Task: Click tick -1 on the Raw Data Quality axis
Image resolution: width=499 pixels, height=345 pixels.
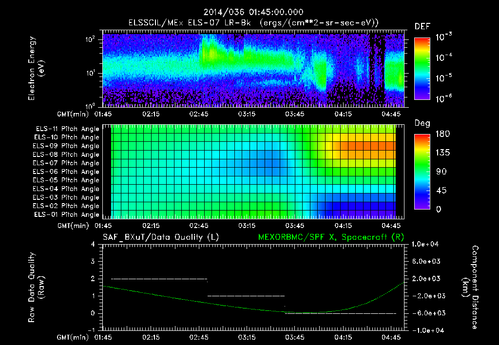Action: click(91, 330)
